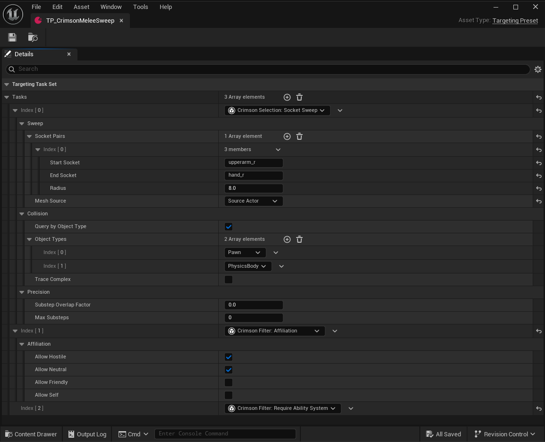Empty the Tasks array with trash icon
This screenshot has height=442, width=545.
coord(299,97)
